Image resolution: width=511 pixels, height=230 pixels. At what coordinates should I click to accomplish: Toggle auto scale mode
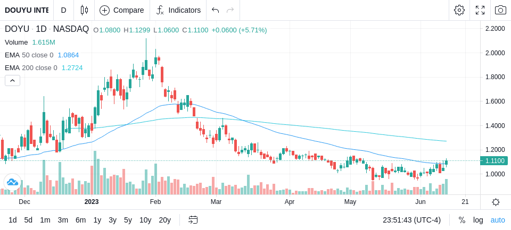pyautogui.click(x=498, y=220)
